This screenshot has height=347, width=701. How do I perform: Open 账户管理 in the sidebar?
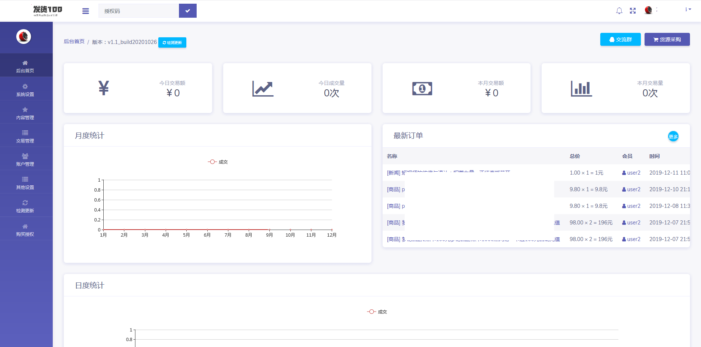coord(25,160)
